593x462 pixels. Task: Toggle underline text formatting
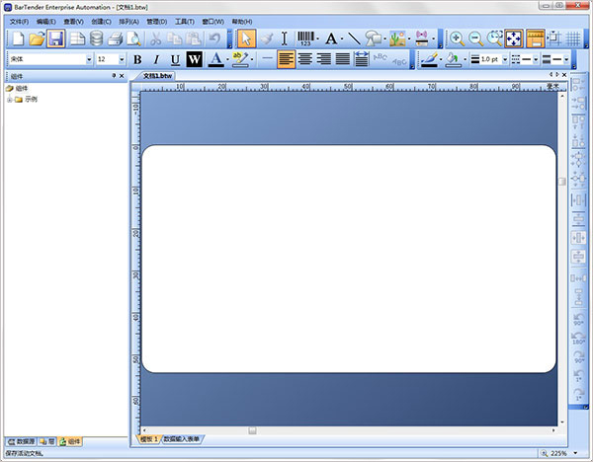pyautogui.click(x=175, y=59)
